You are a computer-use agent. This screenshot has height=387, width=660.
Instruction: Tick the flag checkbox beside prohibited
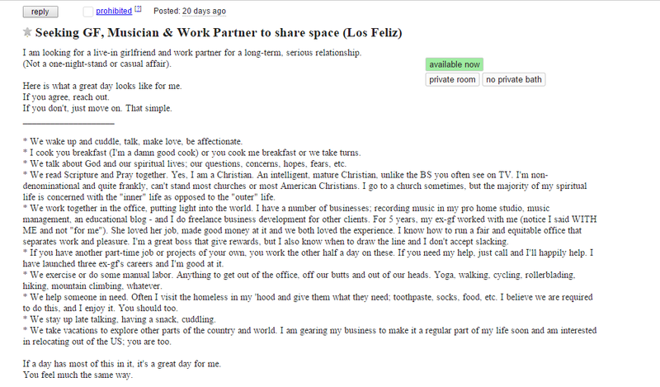pos(88,12)
